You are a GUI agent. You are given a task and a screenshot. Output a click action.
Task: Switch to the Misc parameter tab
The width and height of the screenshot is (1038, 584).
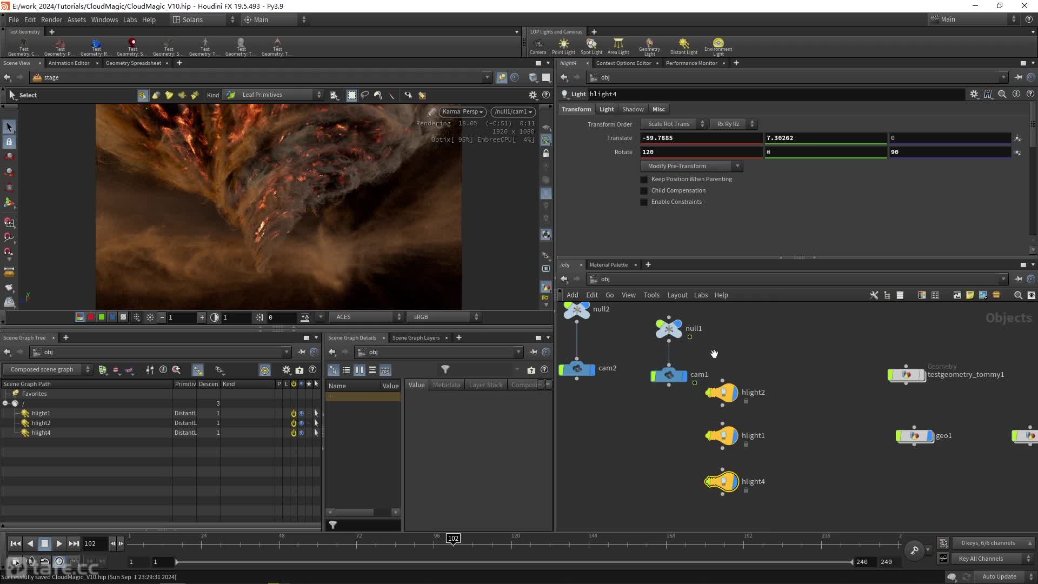click(x=658, y=109)
